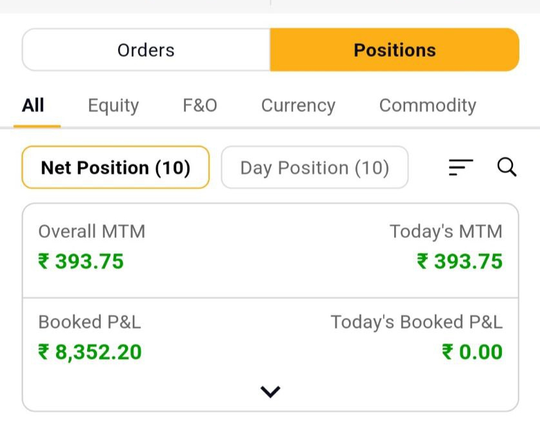The width and height of the screenshot is (540, 432).
Task: Tap Today's Booked P&L ₹ 0.00
Action: [x=472, y=352]
